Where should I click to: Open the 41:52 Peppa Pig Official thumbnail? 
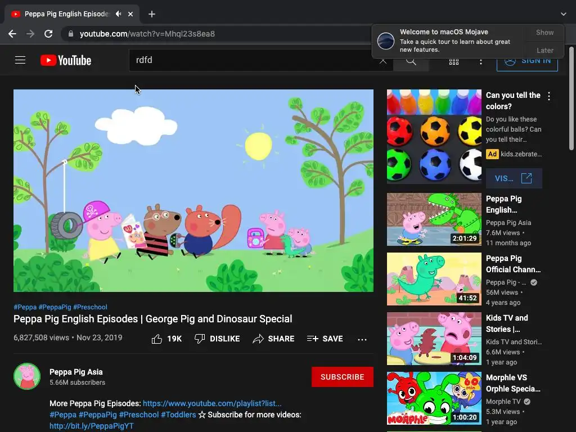pyautogui.click(x=434, y=279)
